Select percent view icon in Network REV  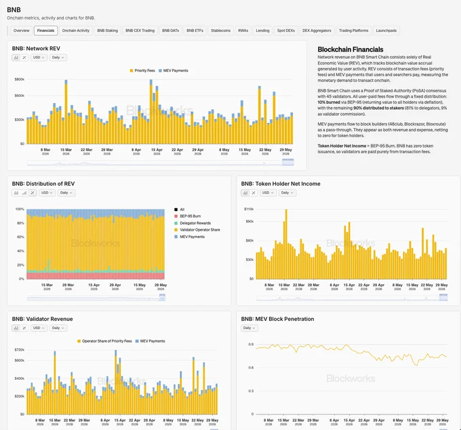pos(24,58)
